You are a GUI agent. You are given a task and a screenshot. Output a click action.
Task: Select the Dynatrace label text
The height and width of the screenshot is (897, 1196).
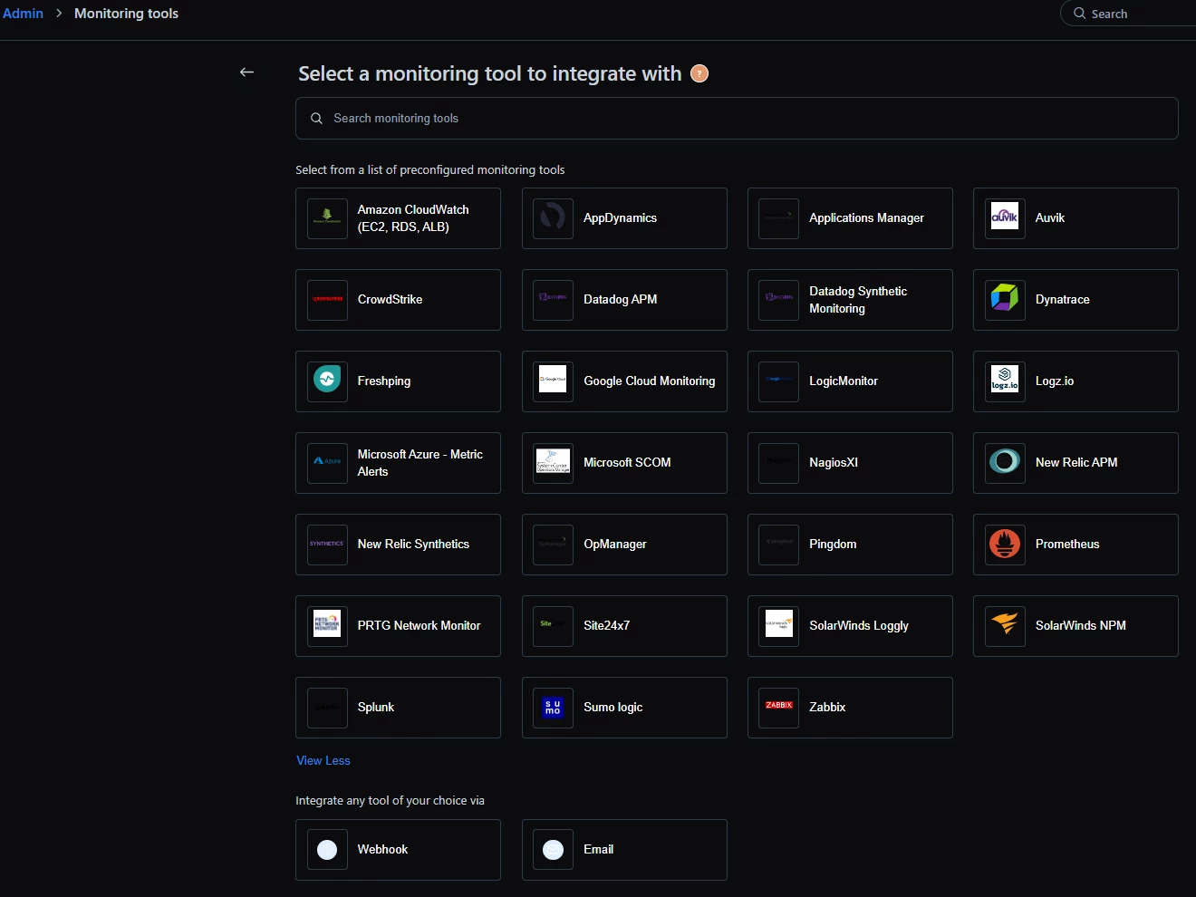1063,300
